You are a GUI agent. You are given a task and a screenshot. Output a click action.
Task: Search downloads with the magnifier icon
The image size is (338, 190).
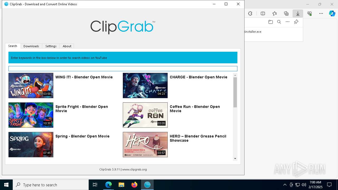(x=279, y=22)
